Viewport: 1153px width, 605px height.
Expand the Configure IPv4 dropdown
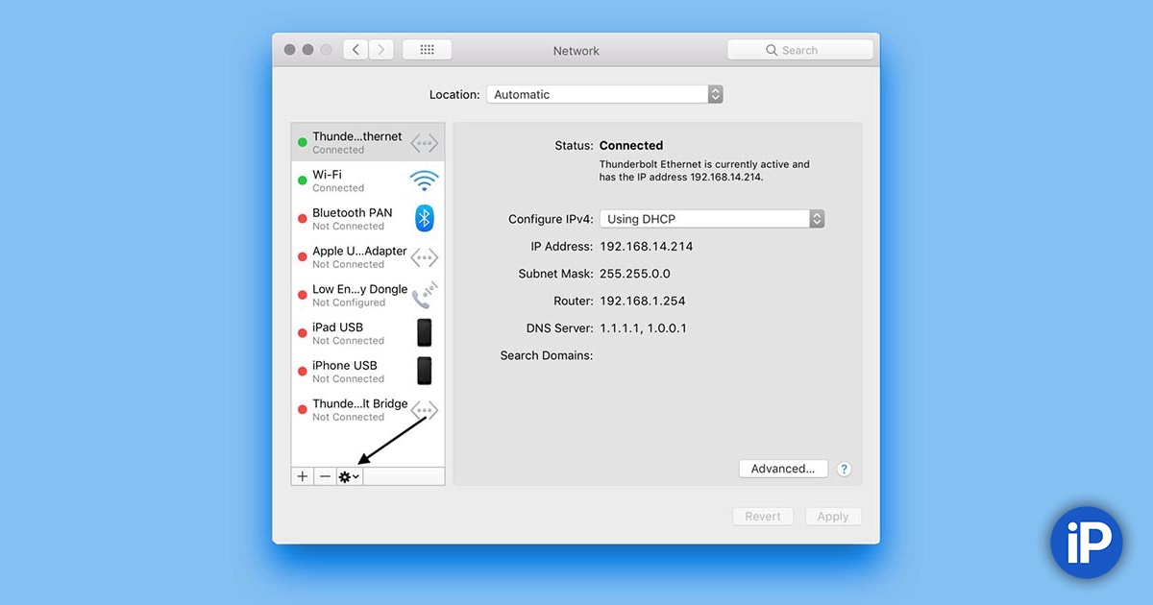pyautogui.click(x=712, y=219)
